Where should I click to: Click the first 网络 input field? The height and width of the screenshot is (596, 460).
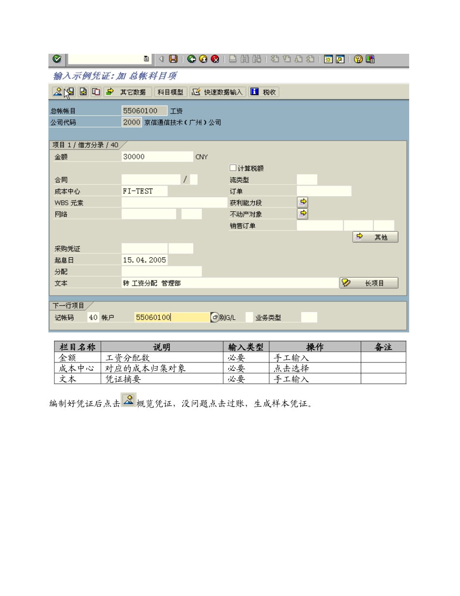click(149, 214)
